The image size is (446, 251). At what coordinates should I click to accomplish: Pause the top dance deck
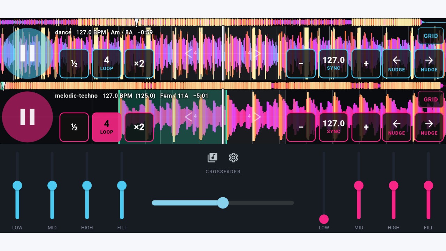[x=27, y=53]
